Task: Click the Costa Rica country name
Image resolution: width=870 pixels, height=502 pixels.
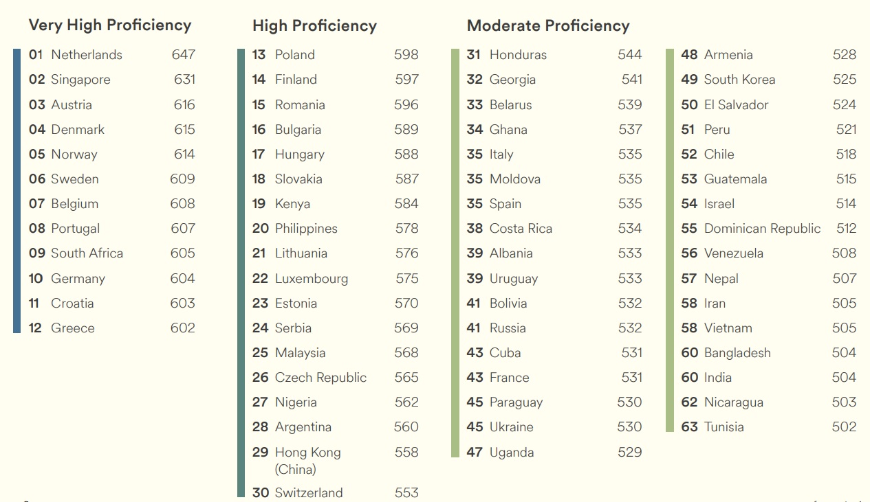Action: (521, 229)
